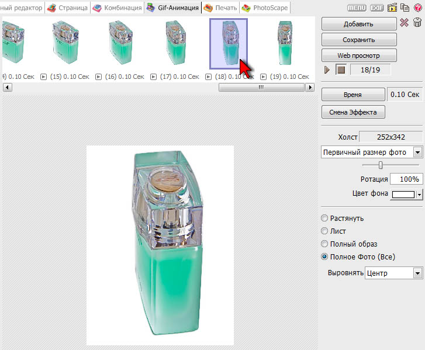
Task: Click play icon beside frame (16)
Action: [x=98, y=77]
